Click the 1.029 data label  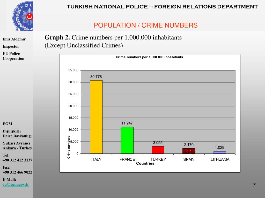219,147
